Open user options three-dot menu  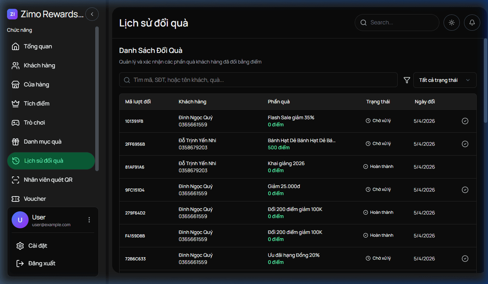point(89,220)
